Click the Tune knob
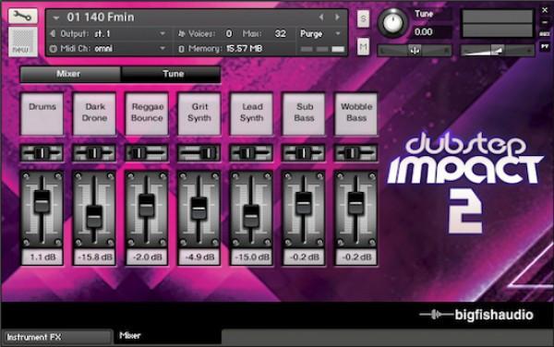This screenshot has width=554, height=347. click(392, 22)
